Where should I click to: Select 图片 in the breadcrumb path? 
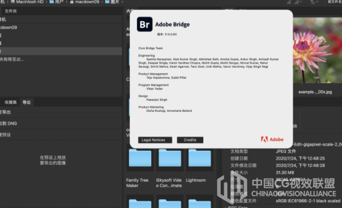(x=115, y=2)
